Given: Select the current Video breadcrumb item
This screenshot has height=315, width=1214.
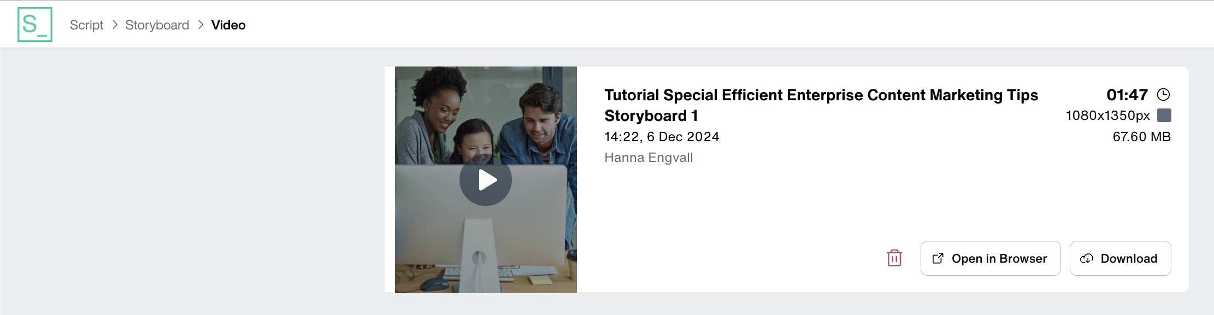Looking at the screenshot, I should (228, 25).
